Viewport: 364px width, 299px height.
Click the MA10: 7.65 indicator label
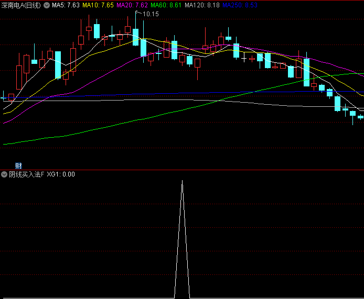coord(98,5)
